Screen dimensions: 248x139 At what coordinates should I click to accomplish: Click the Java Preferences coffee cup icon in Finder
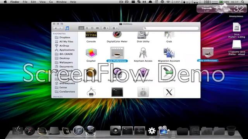tap(117, 53)
